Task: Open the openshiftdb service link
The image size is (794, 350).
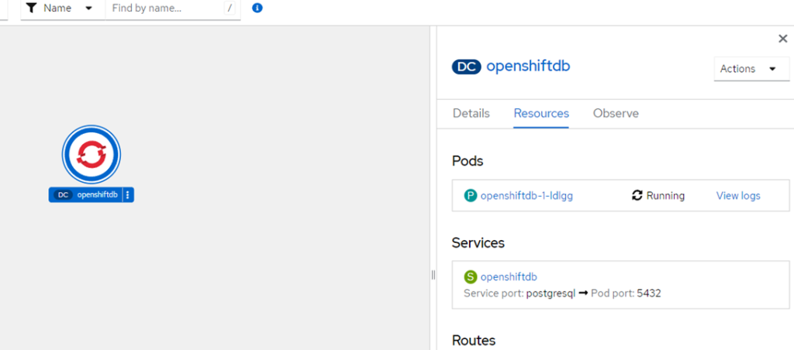Action: pos(509,276)
